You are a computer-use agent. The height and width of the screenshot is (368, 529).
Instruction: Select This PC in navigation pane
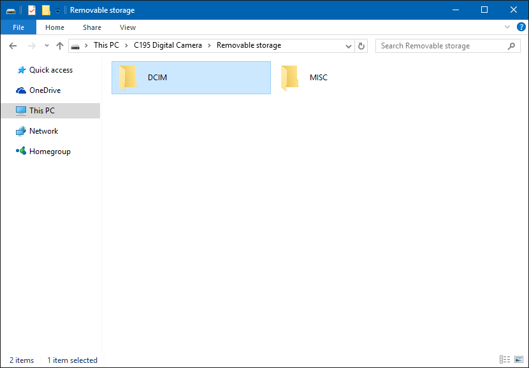point(50,111)
